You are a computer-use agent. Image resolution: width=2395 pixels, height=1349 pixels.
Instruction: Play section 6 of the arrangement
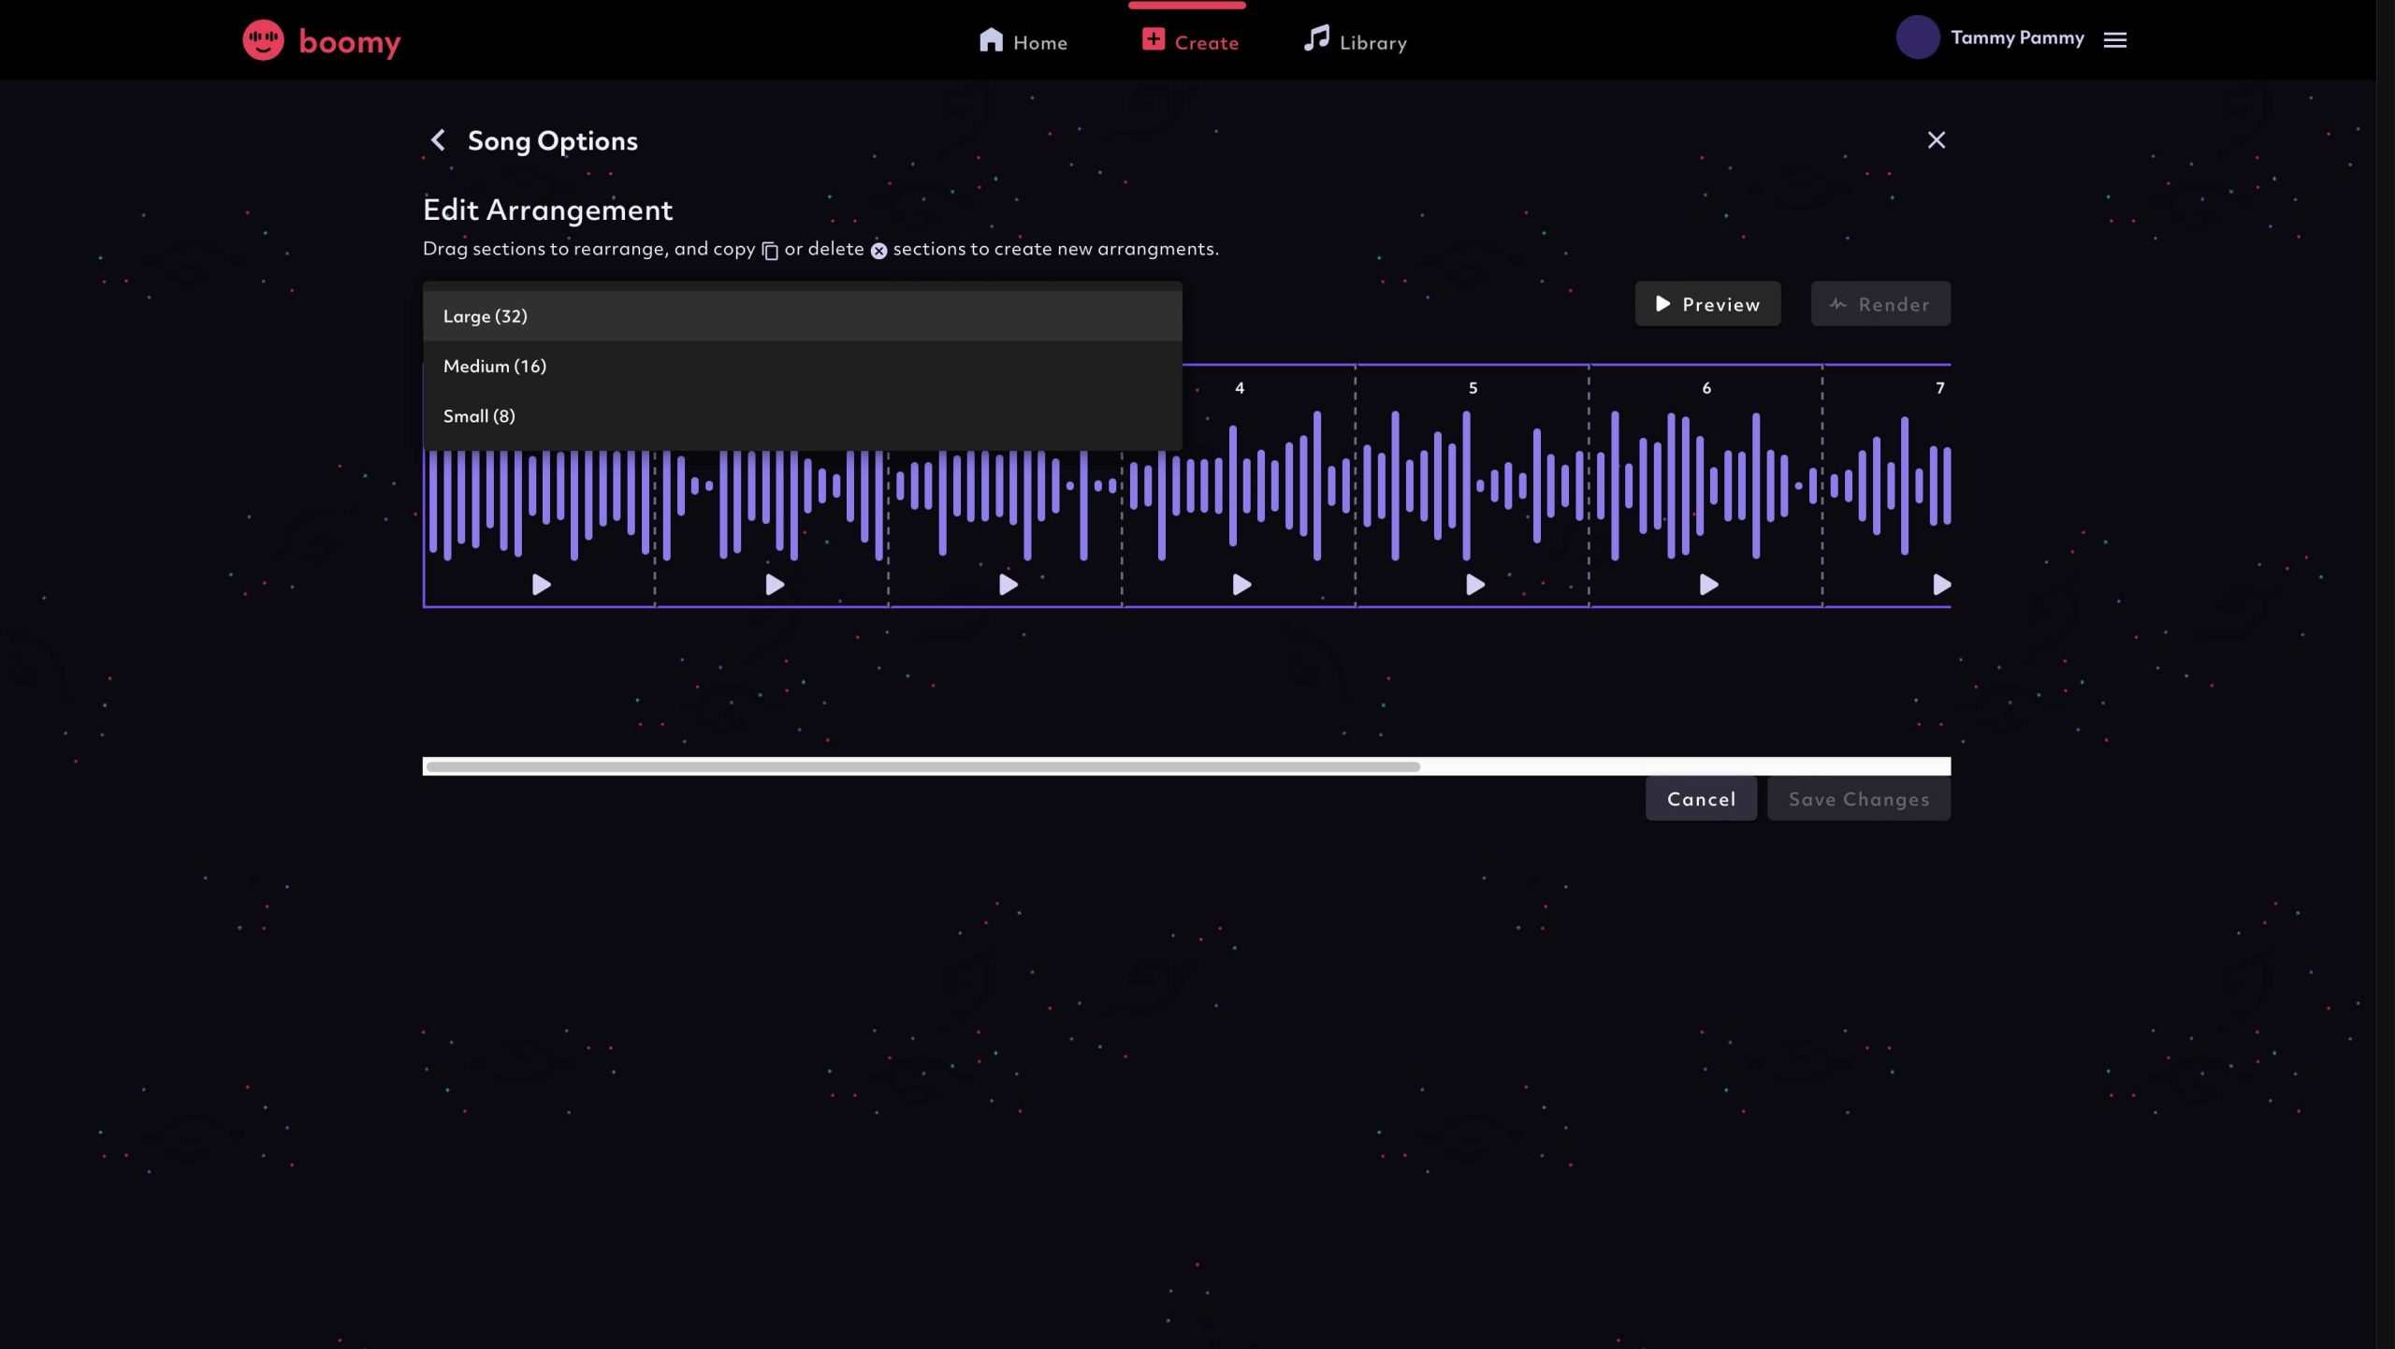point(1708,585)
